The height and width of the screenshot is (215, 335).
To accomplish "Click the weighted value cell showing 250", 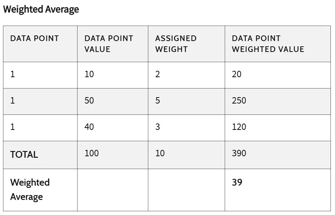I will (x=239, y=101).
